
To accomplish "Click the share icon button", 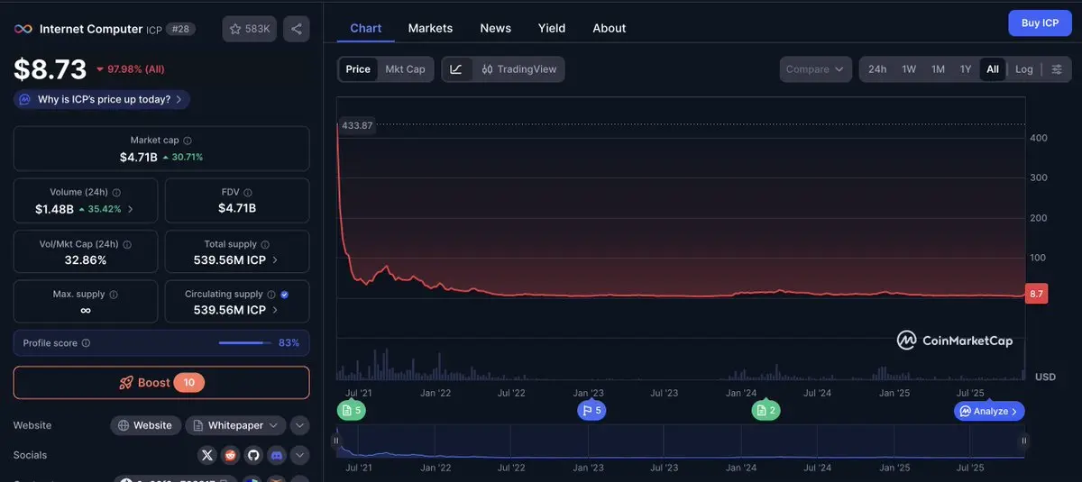I will [x=296, y=29].
